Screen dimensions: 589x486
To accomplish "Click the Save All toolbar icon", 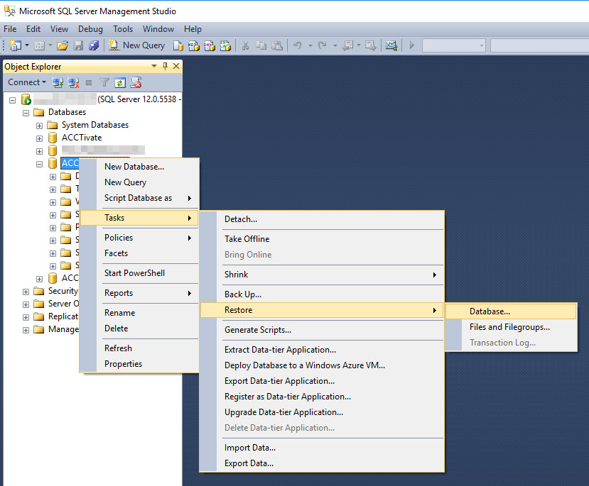I will (94, 45).
